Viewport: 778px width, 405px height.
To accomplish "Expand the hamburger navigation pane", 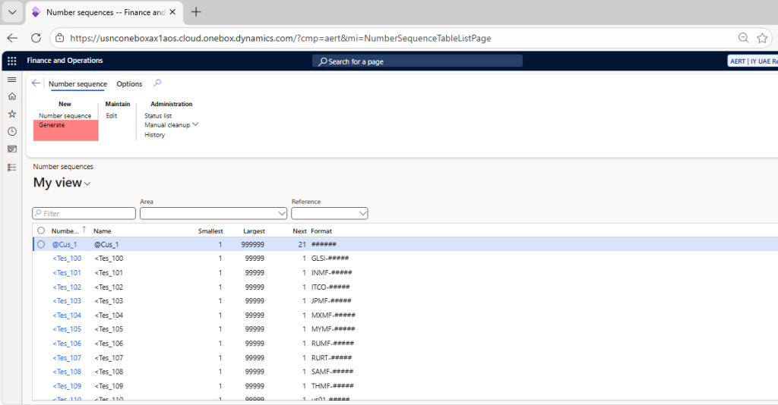I will coord(11,80).
